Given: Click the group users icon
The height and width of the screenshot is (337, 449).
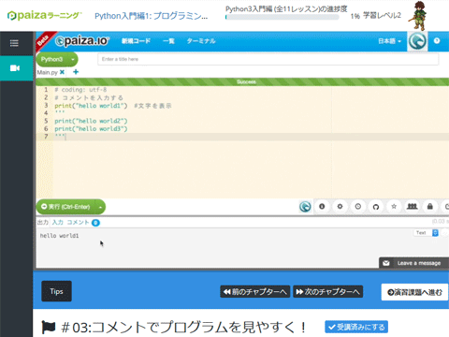Looking at the screenshot, I should click(412, 206).
